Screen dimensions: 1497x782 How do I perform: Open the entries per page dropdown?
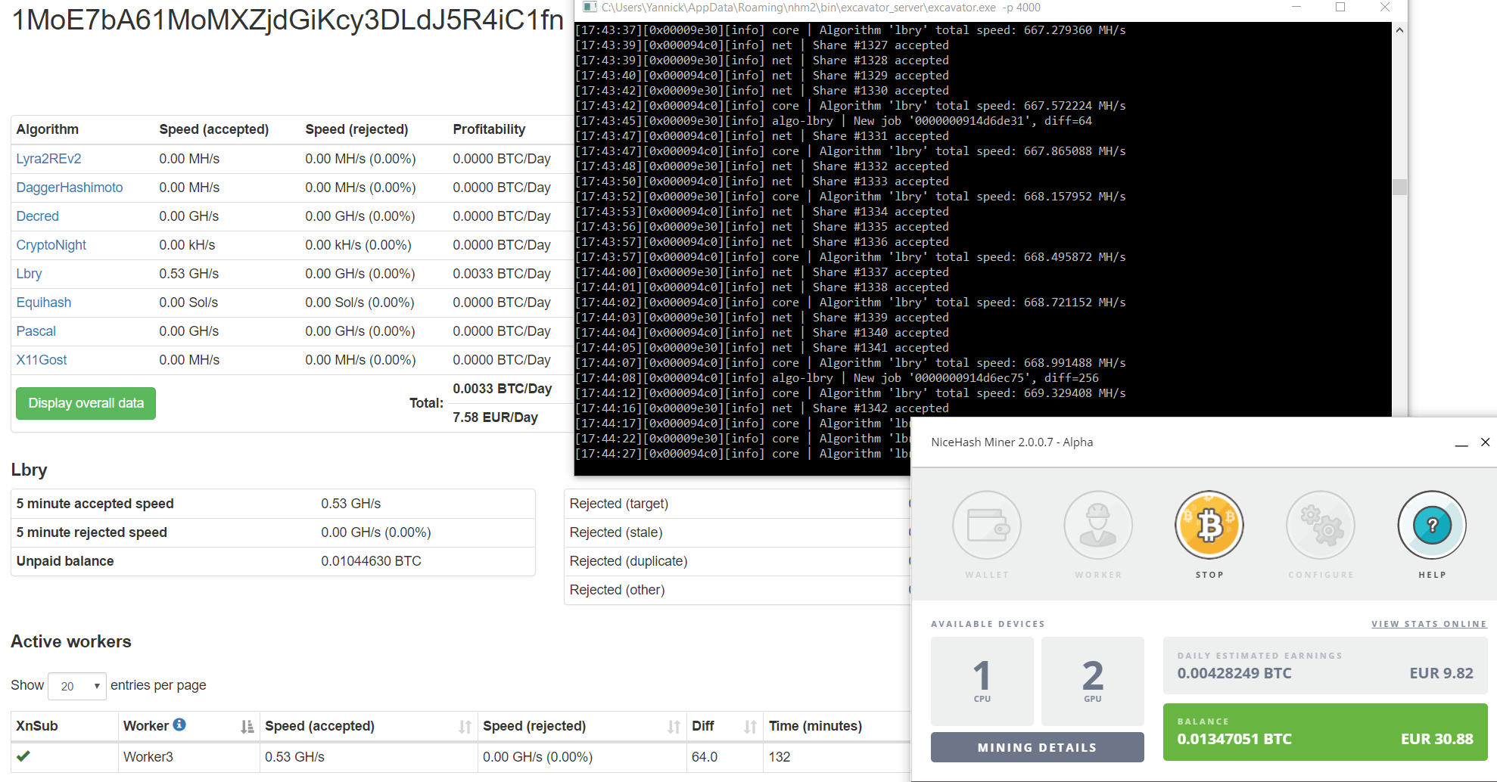click(77, 686)
